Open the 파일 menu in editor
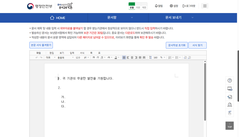The height and width of the screenshot is (137, 239). [x=39, y=53]
